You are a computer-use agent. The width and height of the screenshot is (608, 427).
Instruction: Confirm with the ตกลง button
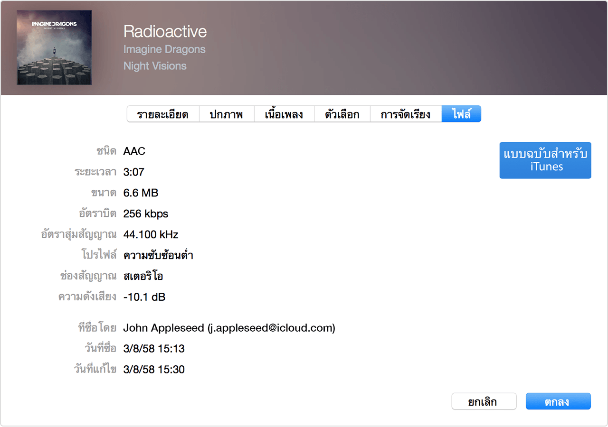(x=558, y=401)
